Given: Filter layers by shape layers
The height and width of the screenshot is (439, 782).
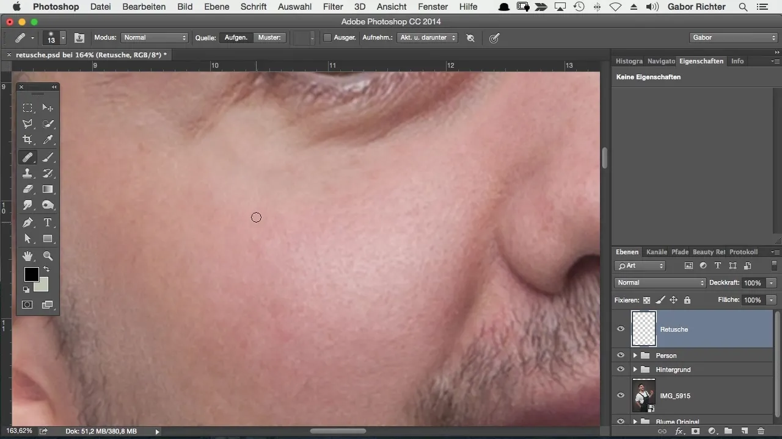Looking at the screenshot, I should tap(733, 266).
